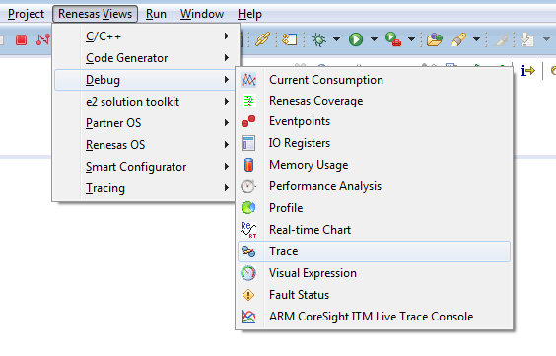556x356 pixels.
Task: Click the Memory Usage cylinder icon
Action: tap(248, 165)
